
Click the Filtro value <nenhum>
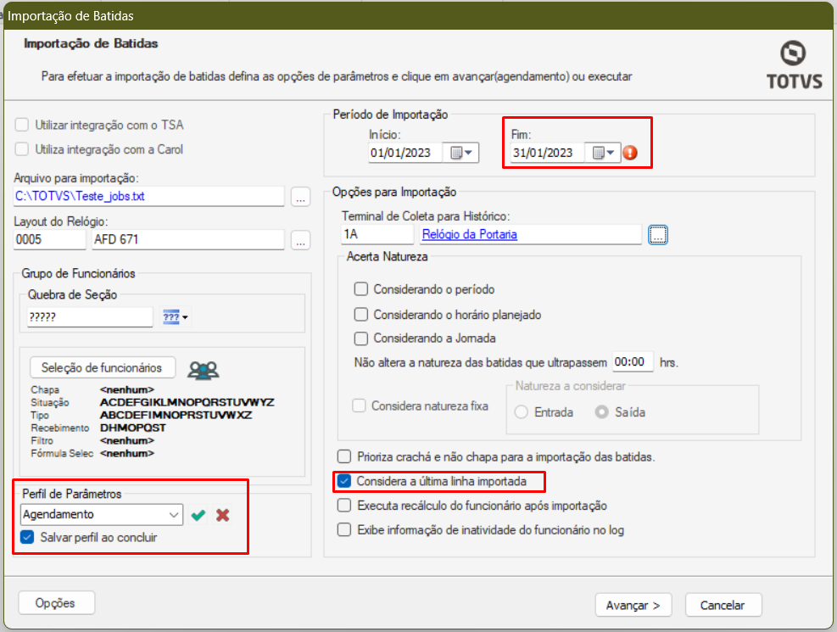coord(127,440)
